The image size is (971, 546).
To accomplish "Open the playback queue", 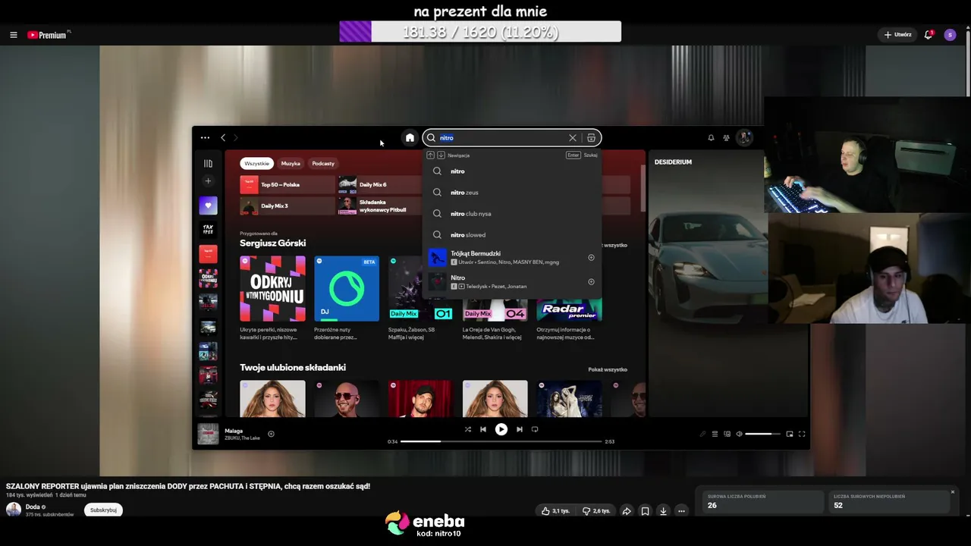I will (x=715, y=434).
